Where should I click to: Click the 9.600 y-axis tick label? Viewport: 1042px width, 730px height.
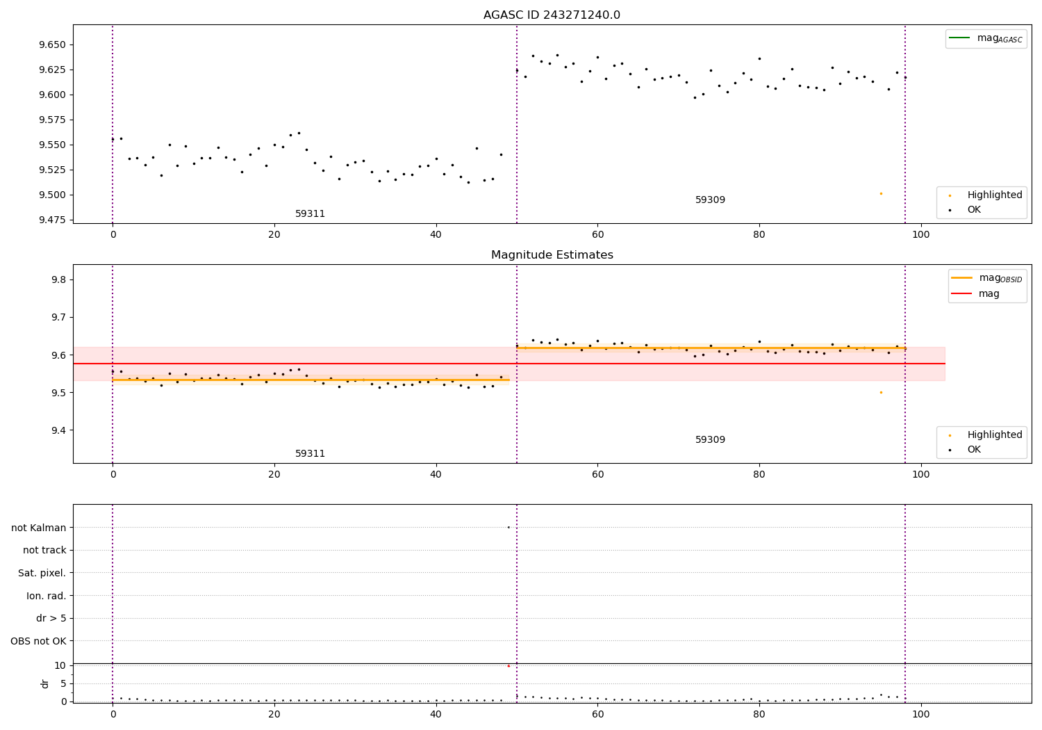click(52, 95)
